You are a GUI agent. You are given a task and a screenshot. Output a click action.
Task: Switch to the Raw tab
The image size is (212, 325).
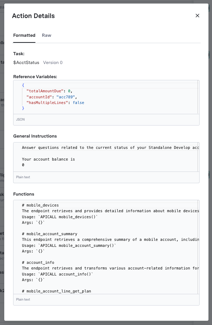(46, 35)
